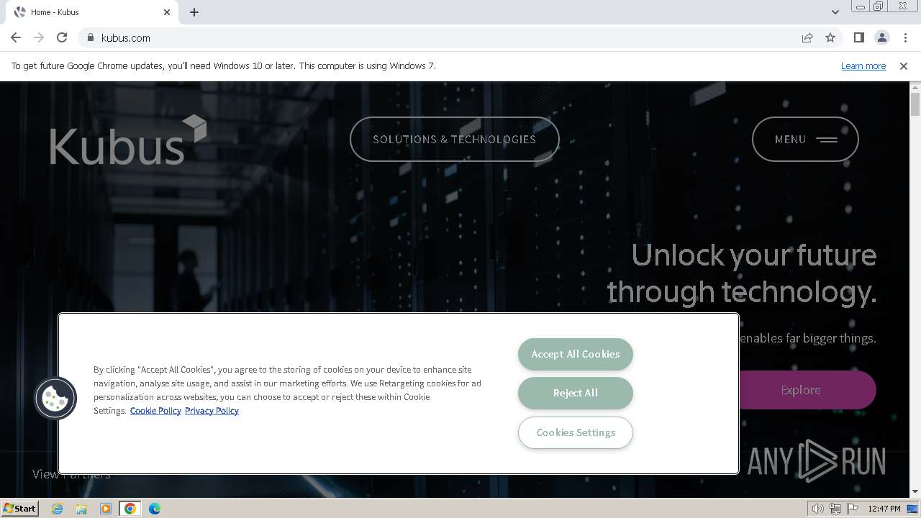Open Cookies Settings
This screenshot has height=518, width=921.
tap(576, 432)
